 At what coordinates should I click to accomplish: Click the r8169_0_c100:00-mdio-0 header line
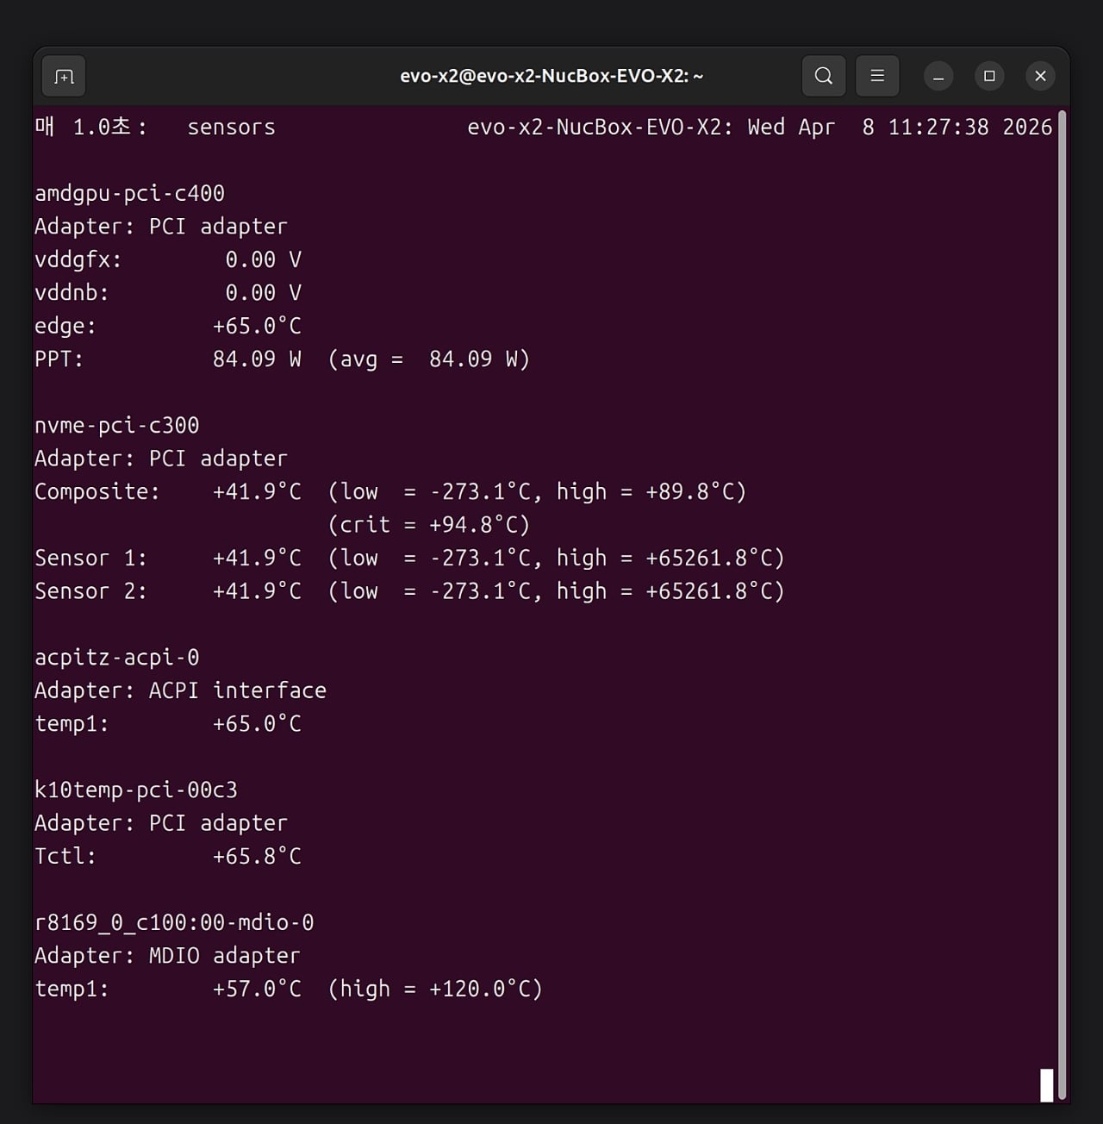pos(174,923)
